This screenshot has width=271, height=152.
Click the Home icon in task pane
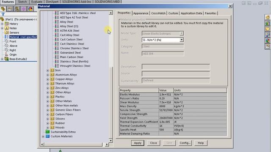tap(268, 17)
